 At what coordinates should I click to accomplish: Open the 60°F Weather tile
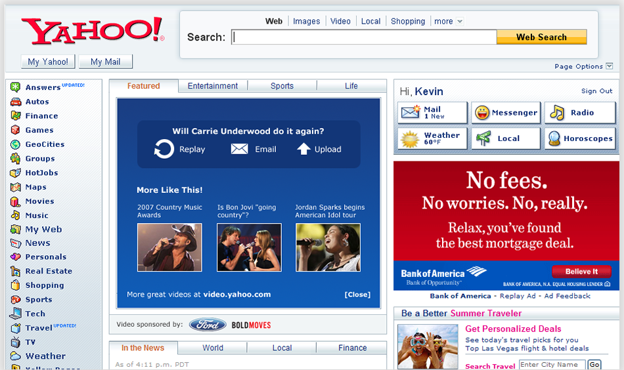click(432, 138)
